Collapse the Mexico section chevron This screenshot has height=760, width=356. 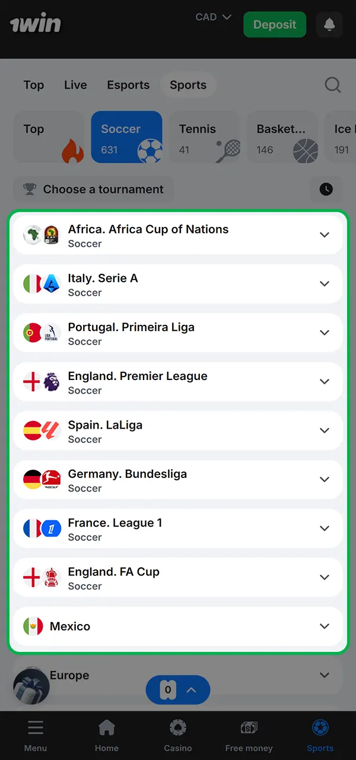(x=325, y=626)
